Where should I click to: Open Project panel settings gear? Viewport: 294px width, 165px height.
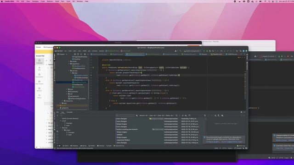click(x=85, y=54)
